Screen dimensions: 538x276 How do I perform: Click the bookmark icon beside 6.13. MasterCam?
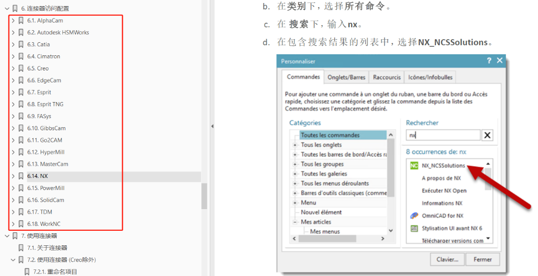(x=21, y=164)
